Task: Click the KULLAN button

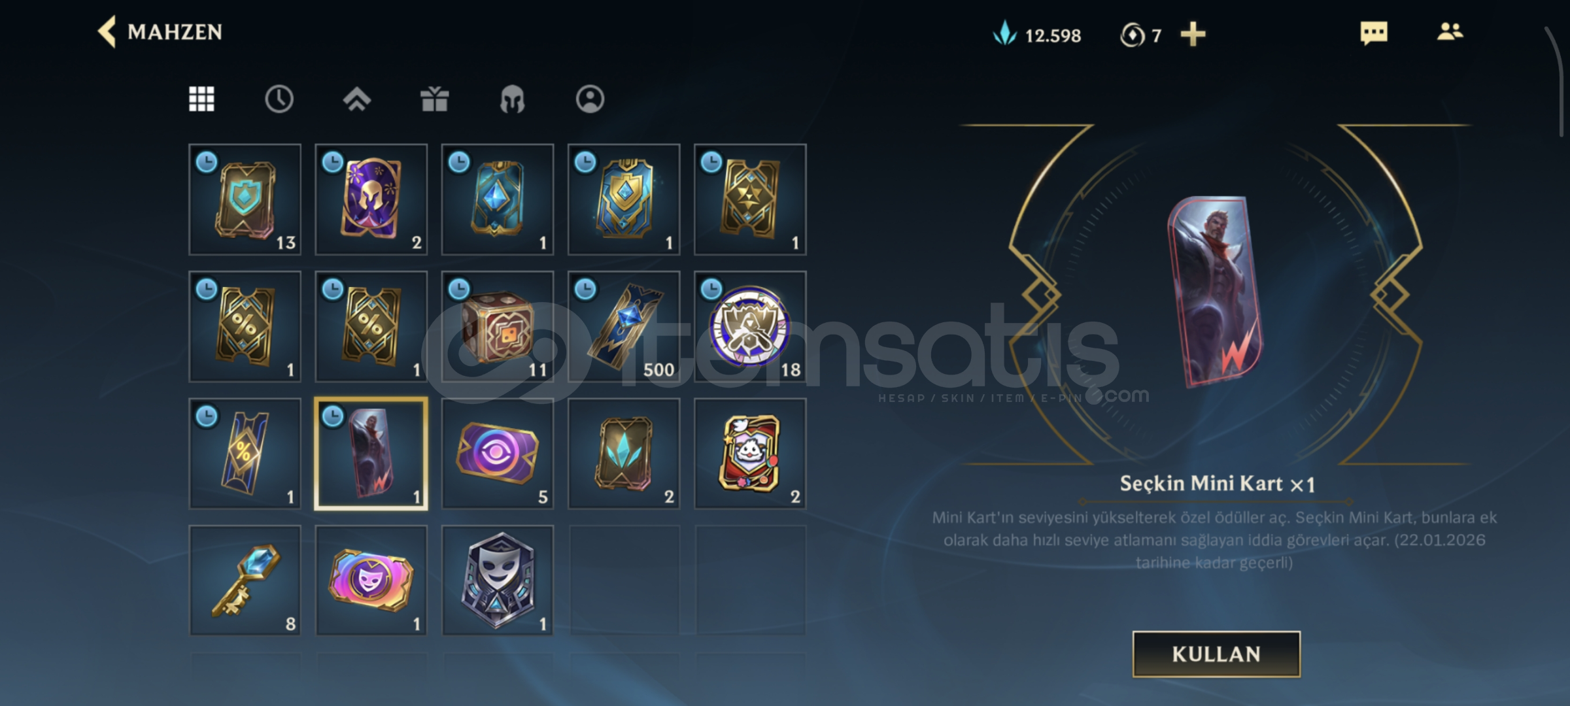Action: click(x=1216, y=654)
